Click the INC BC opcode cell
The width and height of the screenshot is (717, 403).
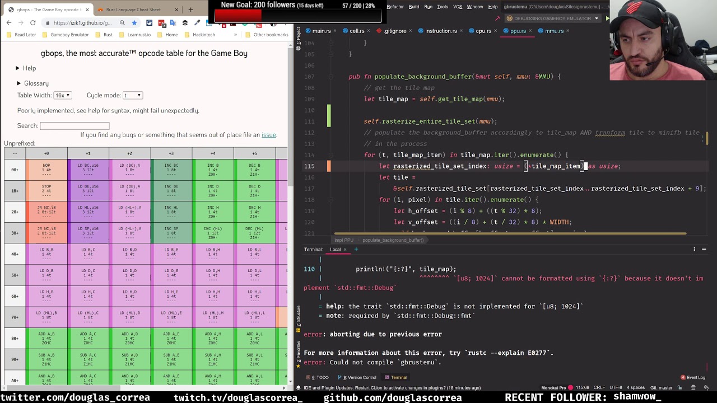171,170
